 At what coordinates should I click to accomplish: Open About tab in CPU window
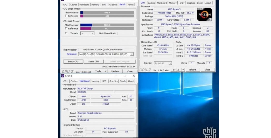pyautogui.click(x=208, y=3)
